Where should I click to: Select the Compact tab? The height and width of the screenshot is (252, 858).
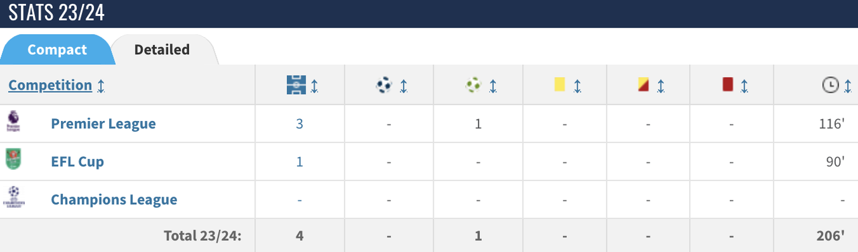tap(57, 49)
